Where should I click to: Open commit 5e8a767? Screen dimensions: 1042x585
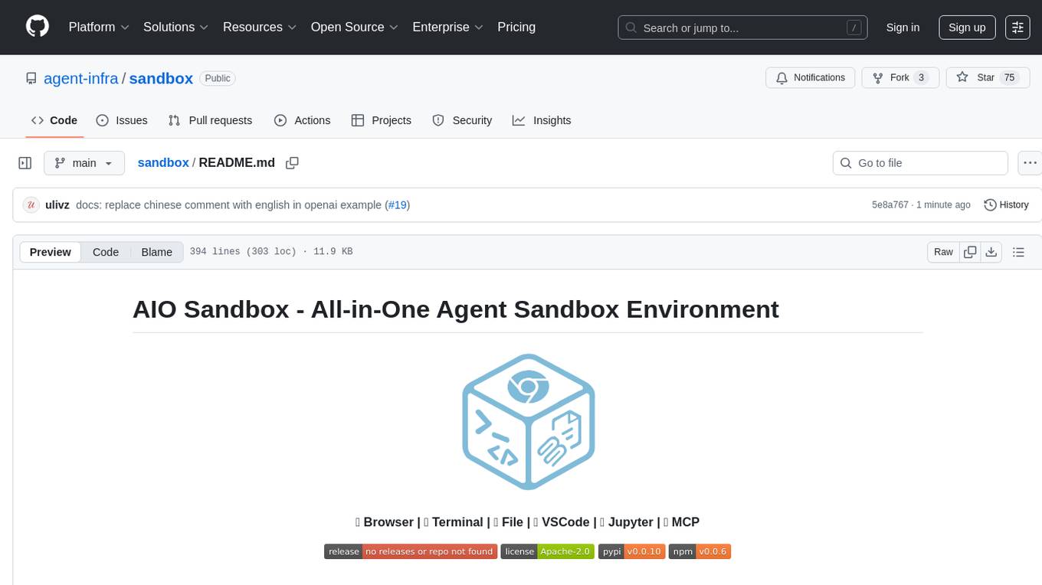point(890,204)
